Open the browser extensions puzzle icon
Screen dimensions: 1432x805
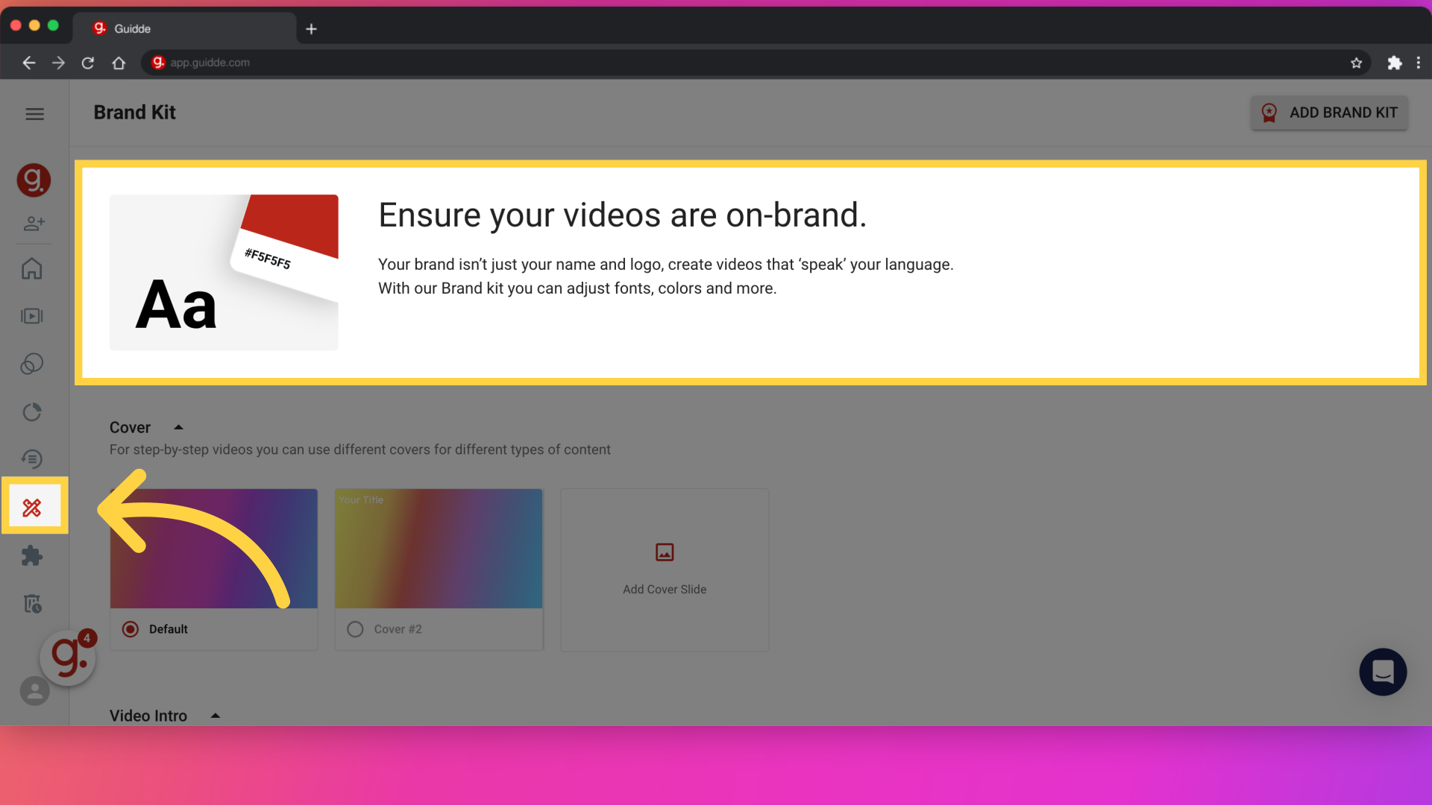(x=1394, y=63)
